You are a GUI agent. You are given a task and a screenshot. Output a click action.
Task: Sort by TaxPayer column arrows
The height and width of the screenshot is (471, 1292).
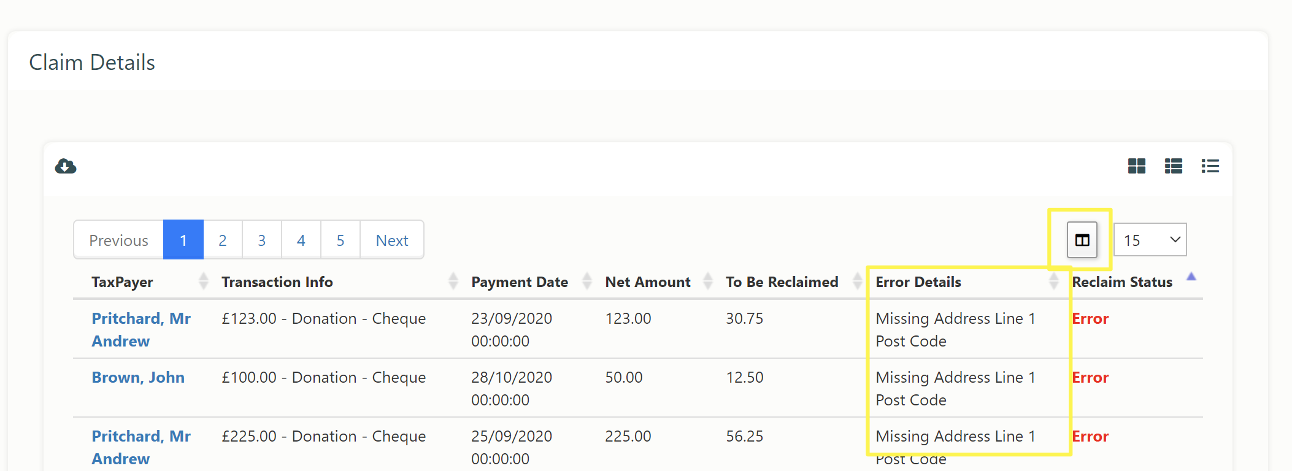pos(204,281)
